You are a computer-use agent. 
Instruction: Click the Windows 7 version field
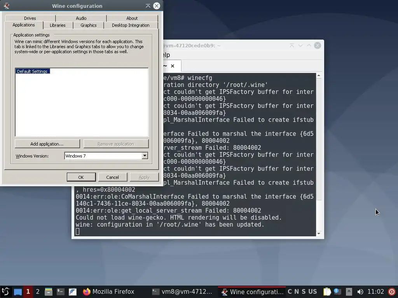tap(103, 156)
